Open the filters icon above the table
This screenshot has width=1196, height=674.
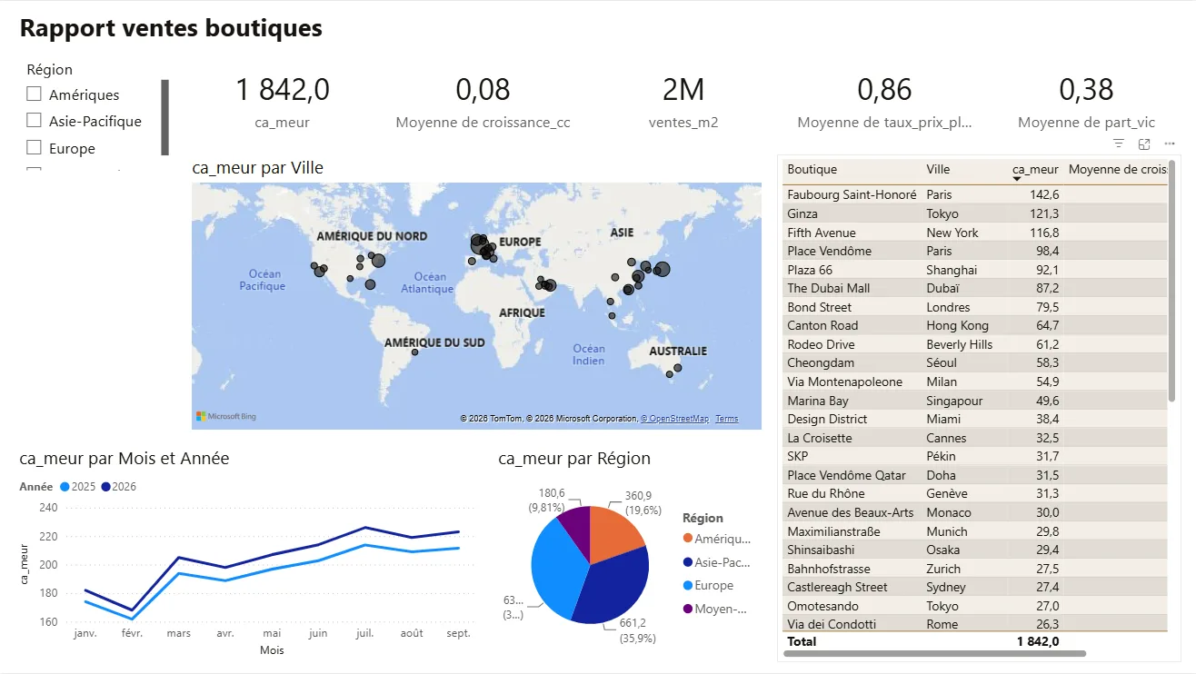click(1119, 144)
